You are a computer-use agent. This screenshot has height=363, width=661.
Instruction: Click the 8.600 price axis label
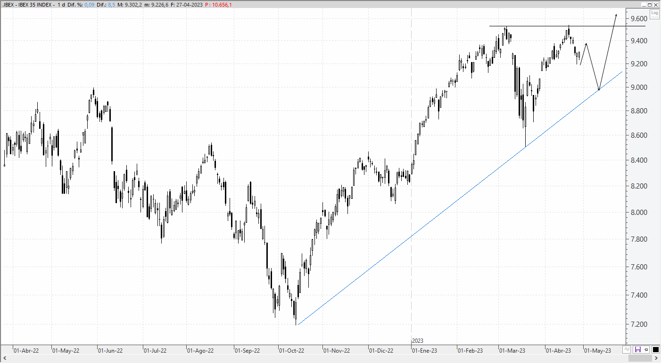(639, 135)
